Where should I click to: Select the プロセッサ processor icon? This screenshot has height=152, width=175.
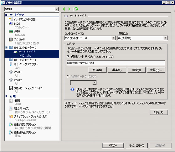tap(11, 40)
